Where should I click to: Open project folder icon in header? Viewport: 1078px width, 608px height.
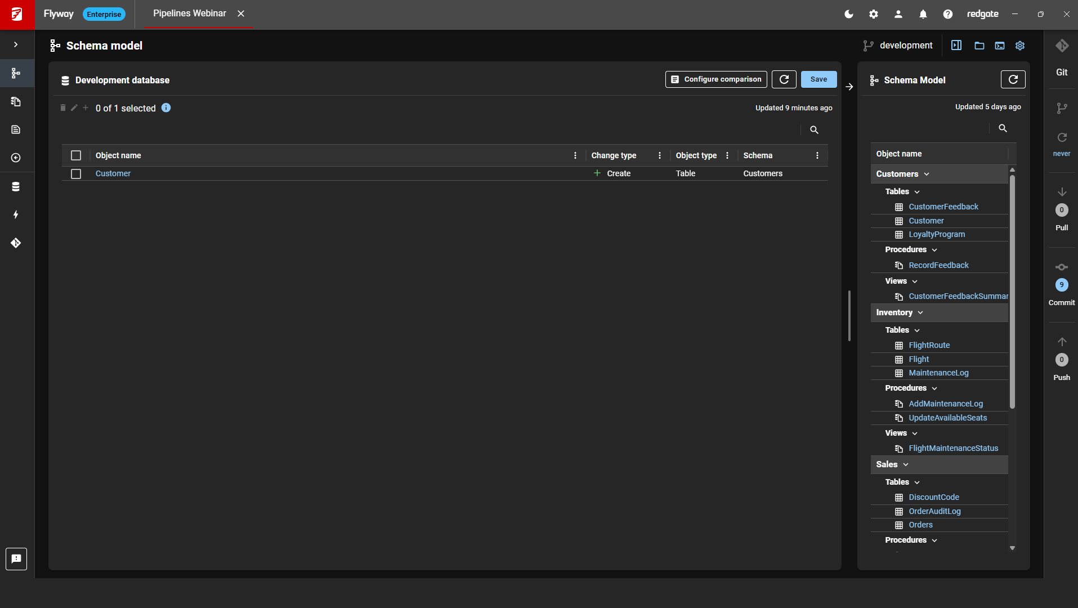pyautogui.click(x=979, y=46)
